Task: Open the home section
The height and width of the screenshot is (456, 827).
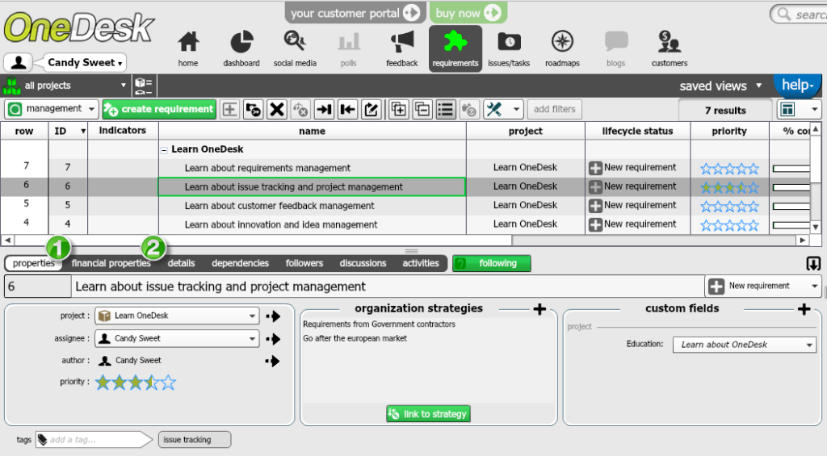Action: point(187,49)
